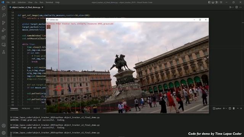Close the terminal panel
This screenshot has width=244, height=137.
tap(241, 108)
